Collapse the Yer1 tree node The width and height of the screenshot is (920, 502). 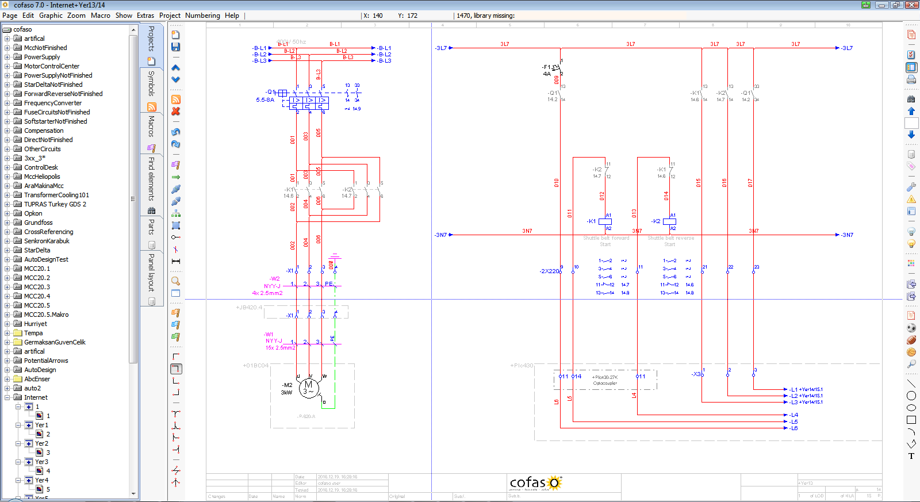click(x=18, y=425)
